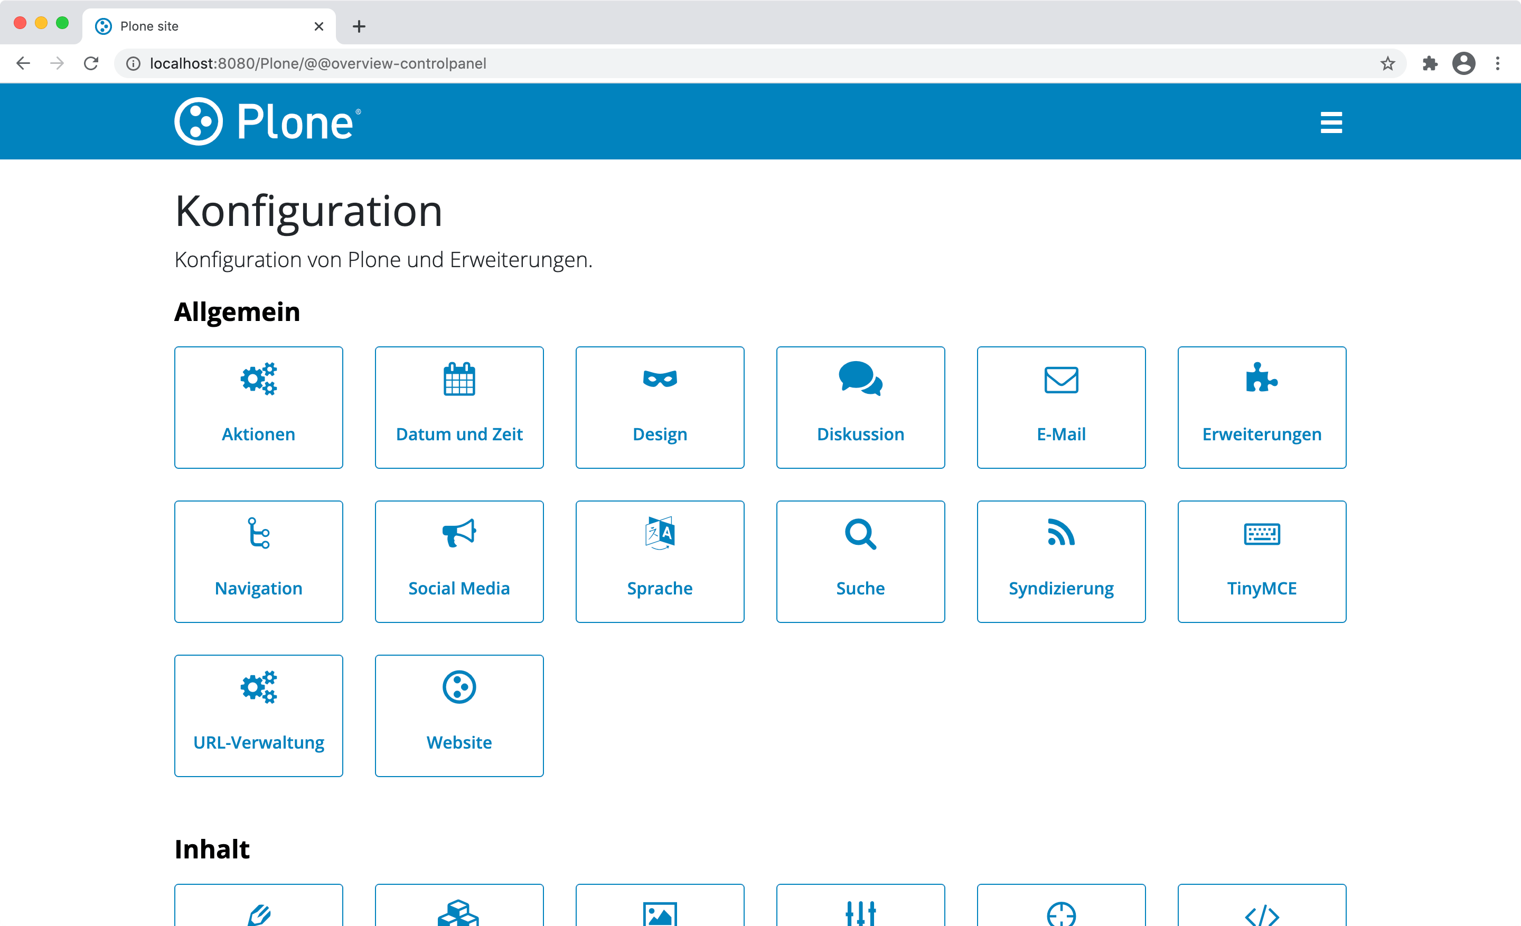Click the Plone logo in header

(267, 121)
